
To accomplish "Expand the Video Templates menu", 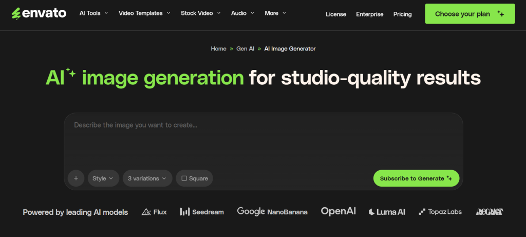I will 144,13.
